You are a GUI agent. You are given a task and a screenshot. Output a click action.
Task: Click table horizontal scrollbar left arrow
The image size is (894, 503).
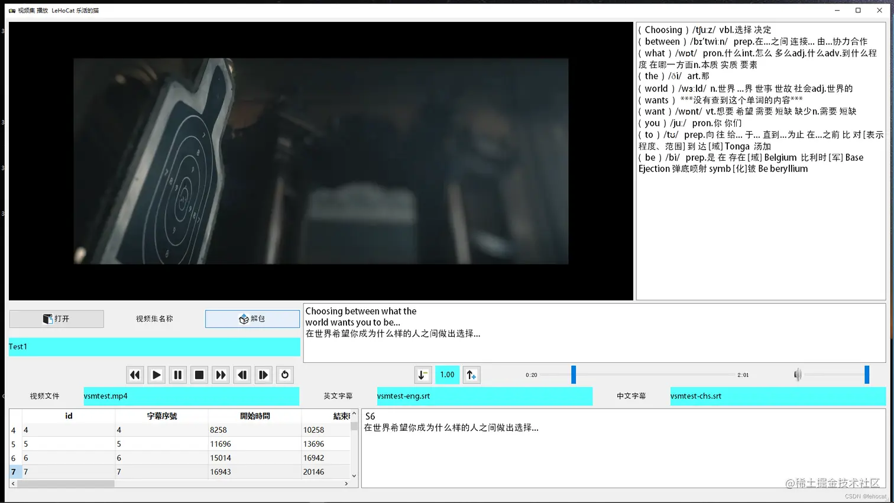point(14,483)
